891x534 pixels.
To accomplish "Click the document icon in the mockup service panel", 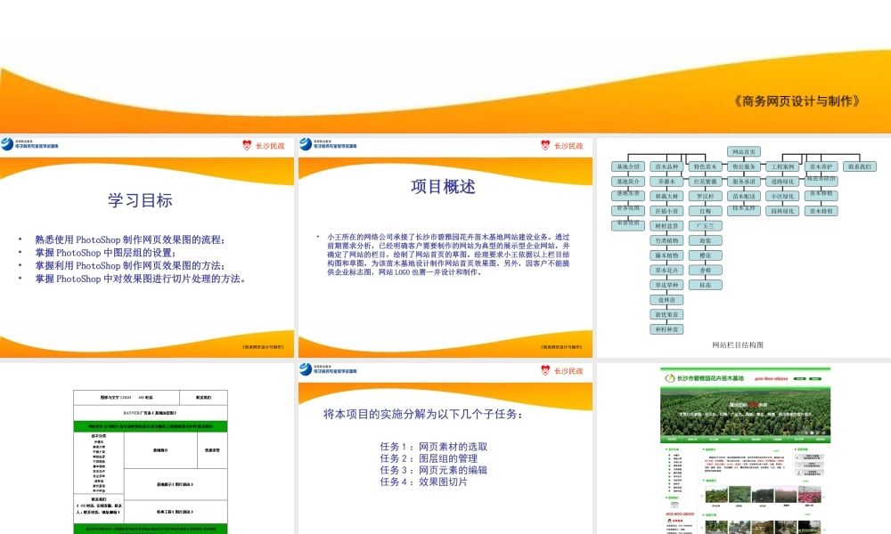I will 798,456.
